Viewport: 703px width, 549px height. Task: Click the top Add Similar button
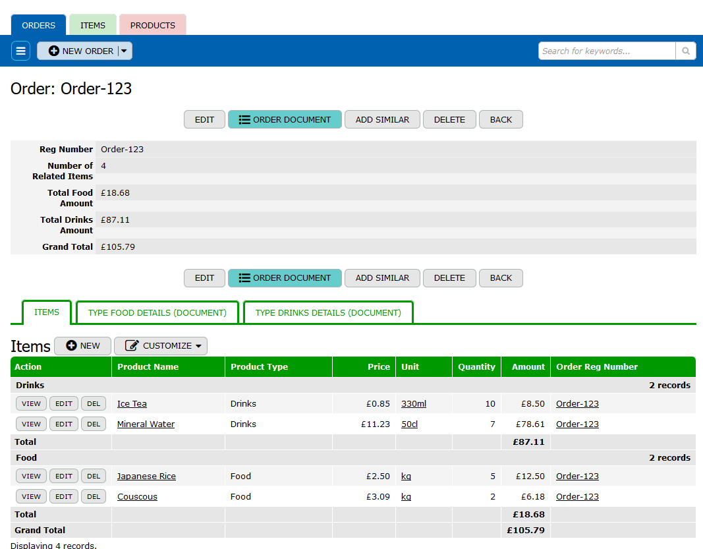tap(382, 119)
